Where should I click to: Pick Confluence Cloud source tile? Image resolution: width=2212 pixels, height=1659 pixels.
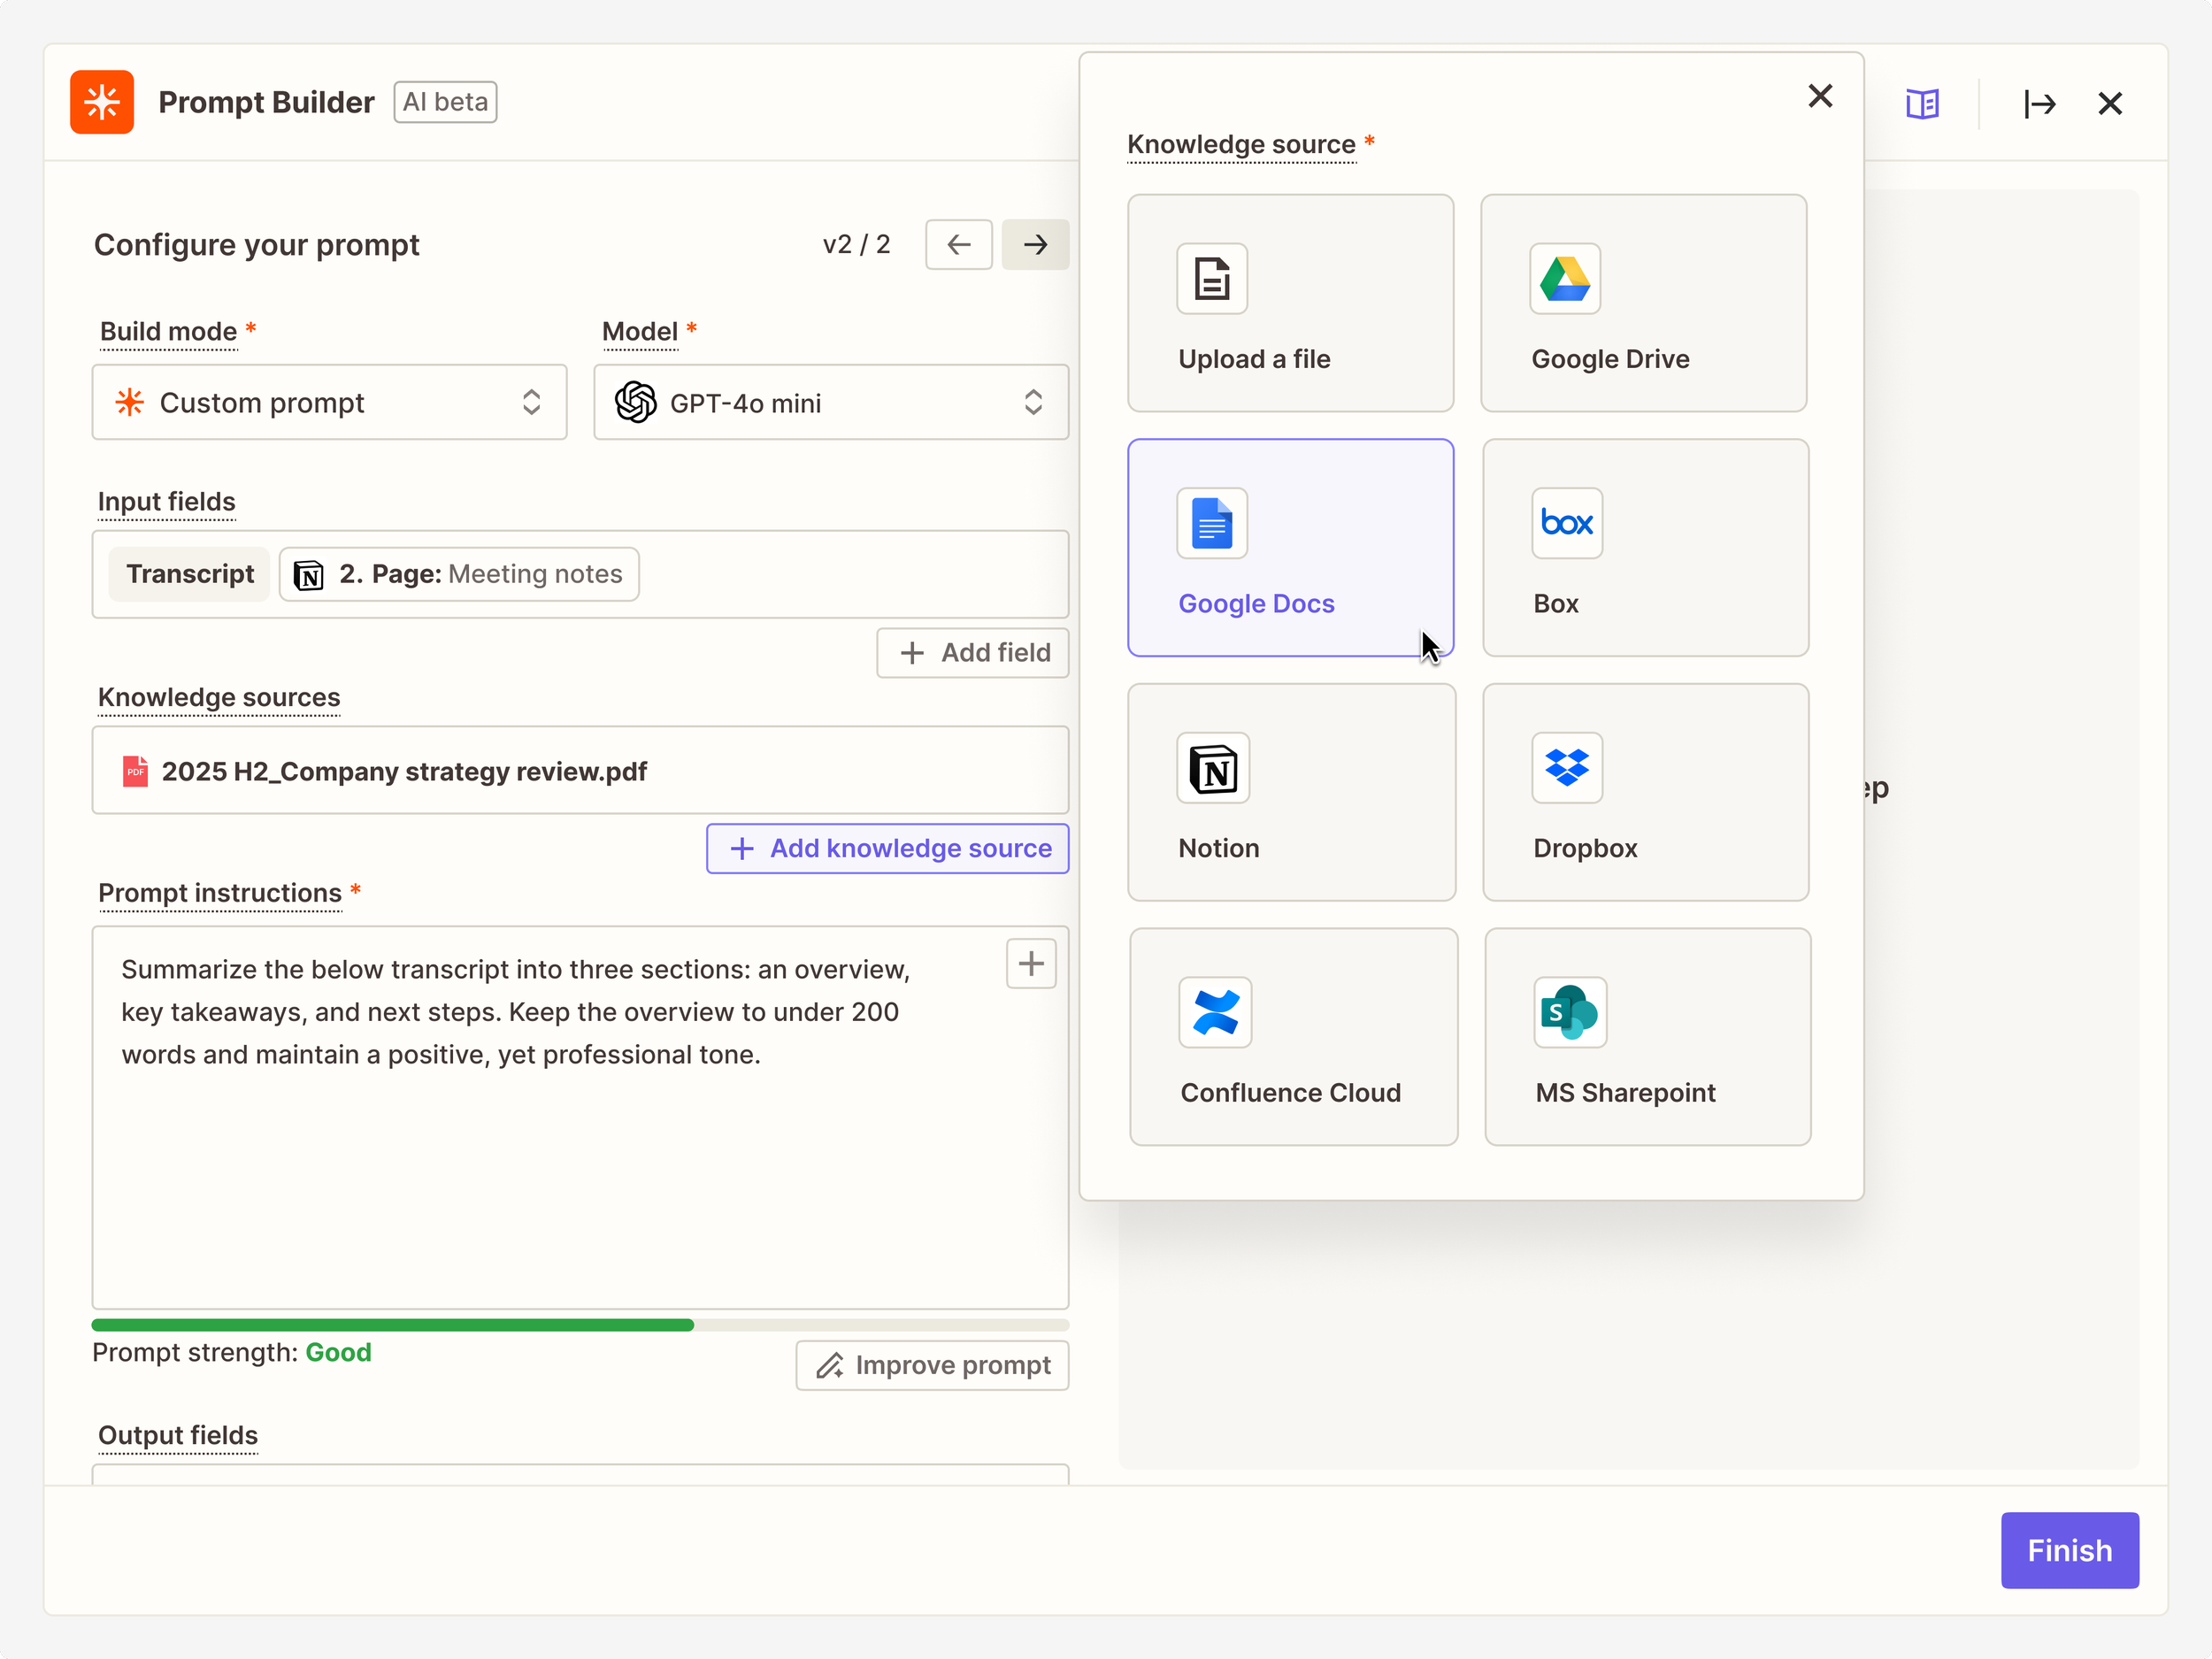[x=1293, y=1037]
